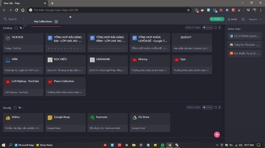Open the Piano Collection card

tap(66, 86)
